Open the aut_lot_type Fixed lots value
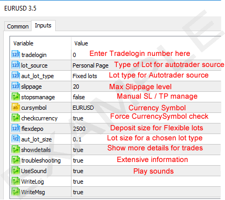This screenshot has width=225, height=200. [85, 76]
